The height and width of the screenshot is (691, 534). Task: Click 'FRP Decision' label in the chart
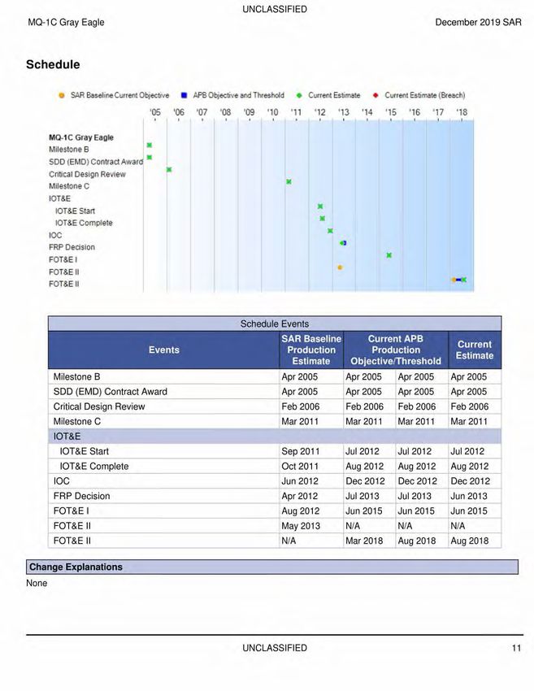[x=72, y=247]
